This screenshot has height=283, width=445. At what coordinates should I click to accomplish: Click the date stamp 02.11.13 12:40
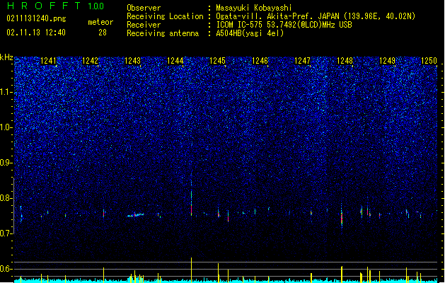(x=36, y=33)
